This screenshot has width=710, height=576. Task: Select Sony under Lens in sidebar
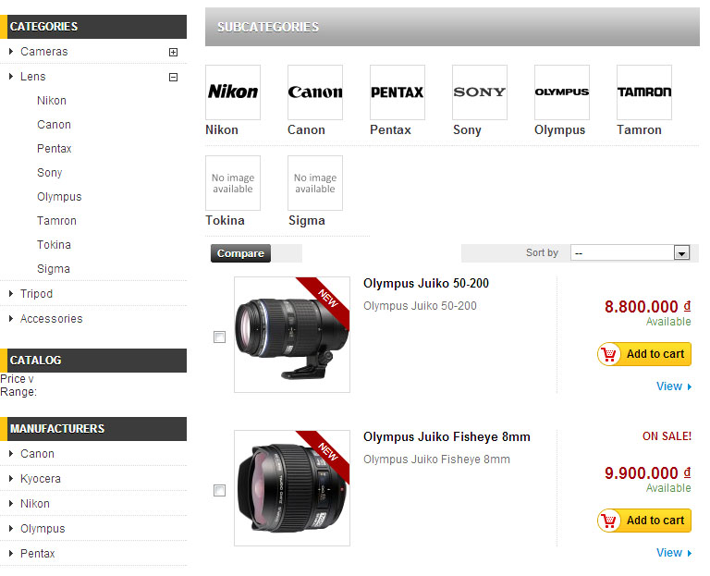49,173
